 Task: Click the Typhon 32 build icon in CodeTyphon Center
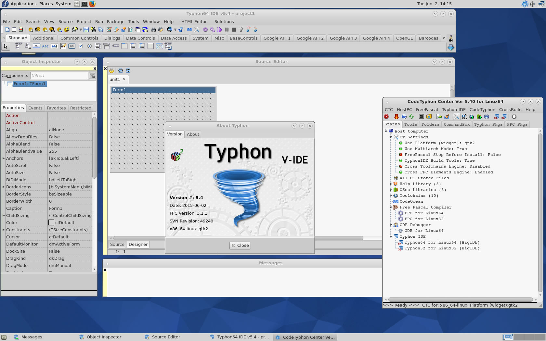tap(504, 117)
